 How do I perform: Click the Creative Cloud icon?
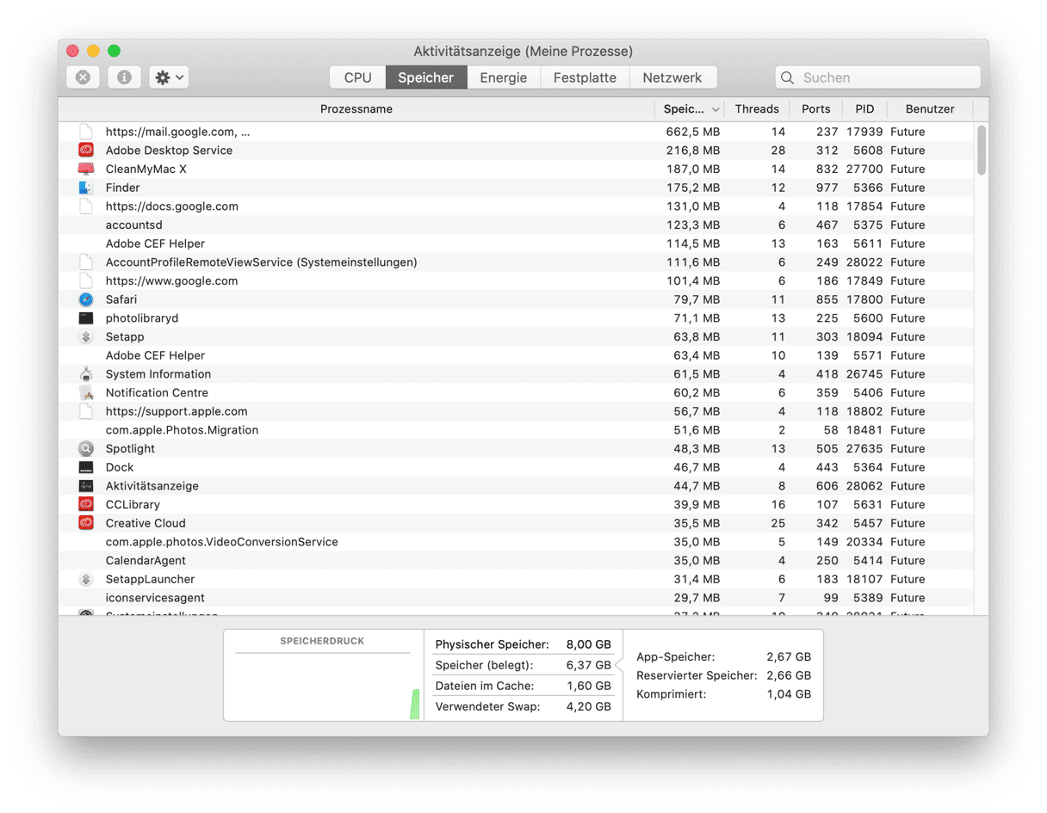coord(86,523)
